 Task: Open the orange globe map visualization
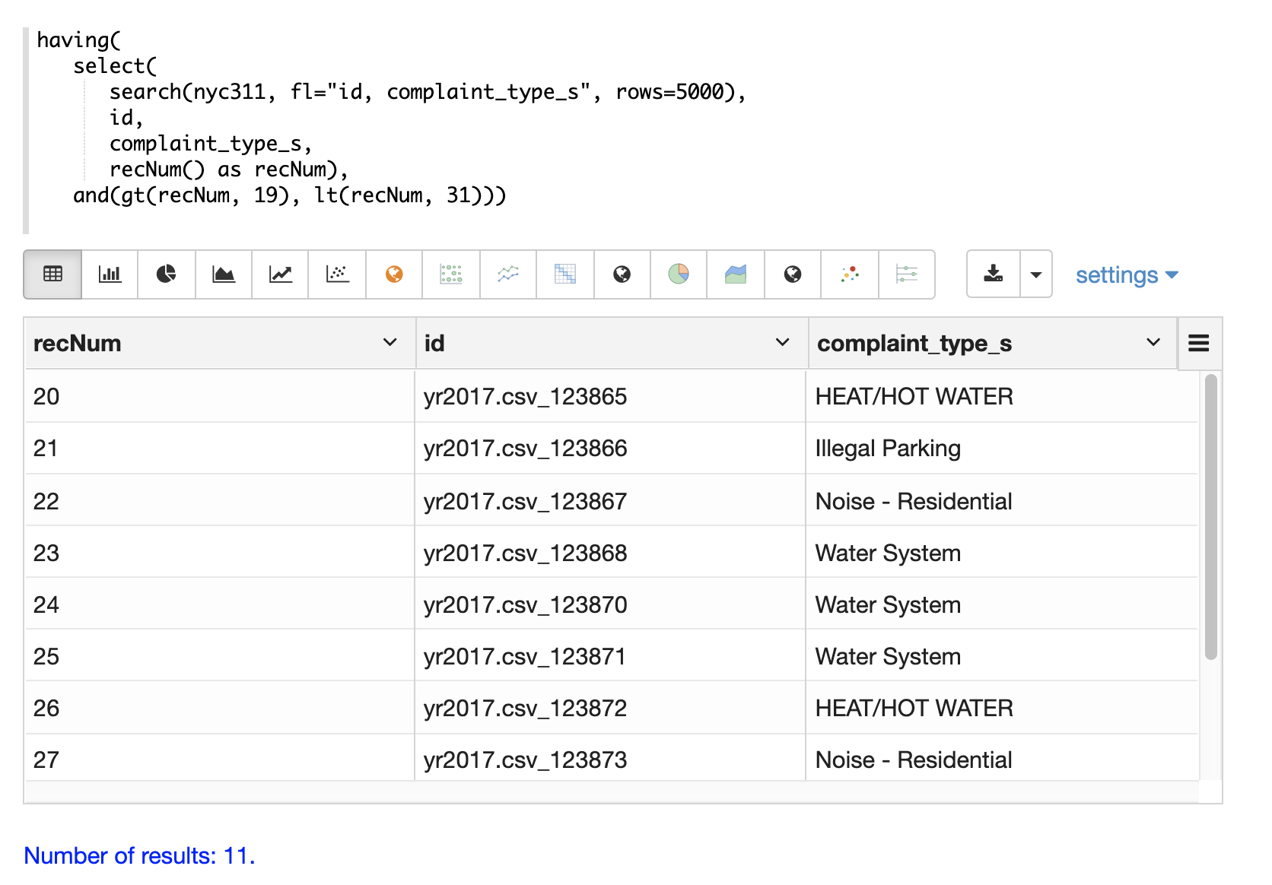394,274
